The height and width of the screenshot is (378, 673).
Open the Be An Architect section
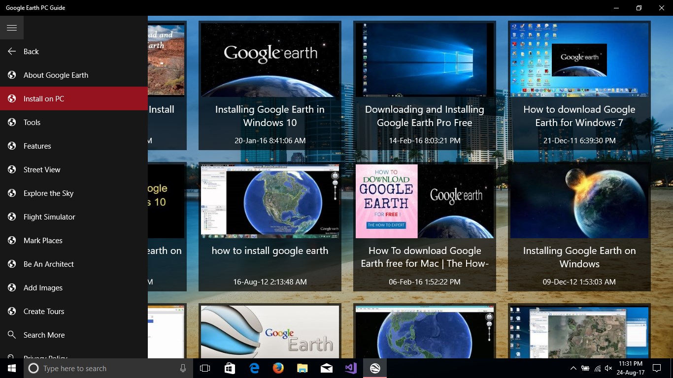74,264
